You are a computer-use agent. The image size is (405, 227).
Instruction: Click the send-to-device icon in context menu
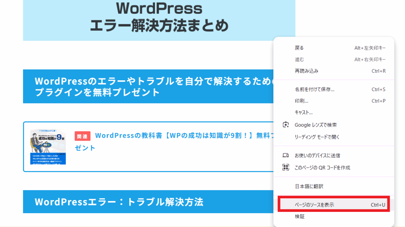[286, 155]
